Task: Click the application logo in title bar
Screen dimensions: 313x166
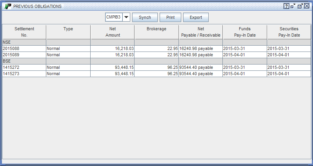Action: pyautogui.click(x=8, y=6)
